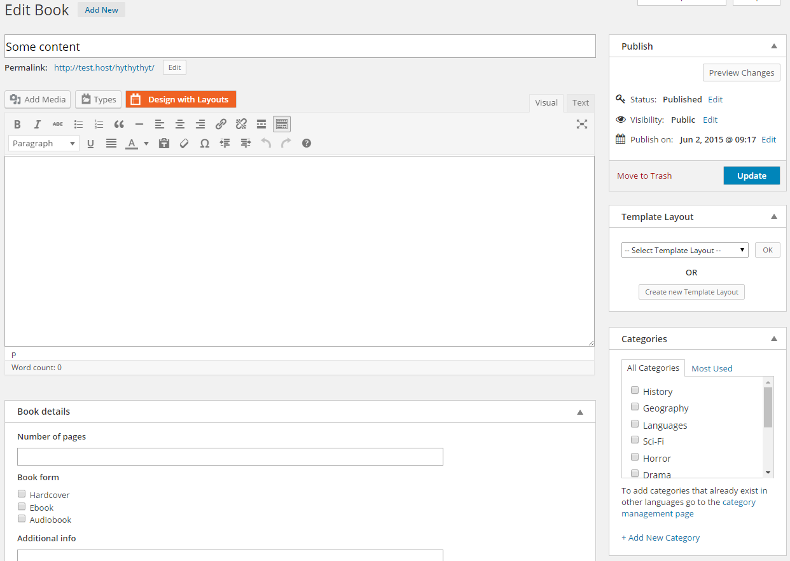Tick the Ebook book form

[22, 506]
